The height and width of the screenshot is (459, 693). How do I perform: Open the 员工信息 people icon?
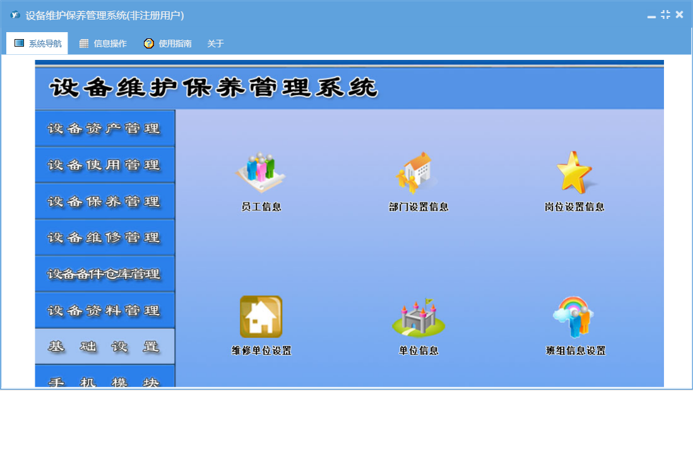pos(261,173)
